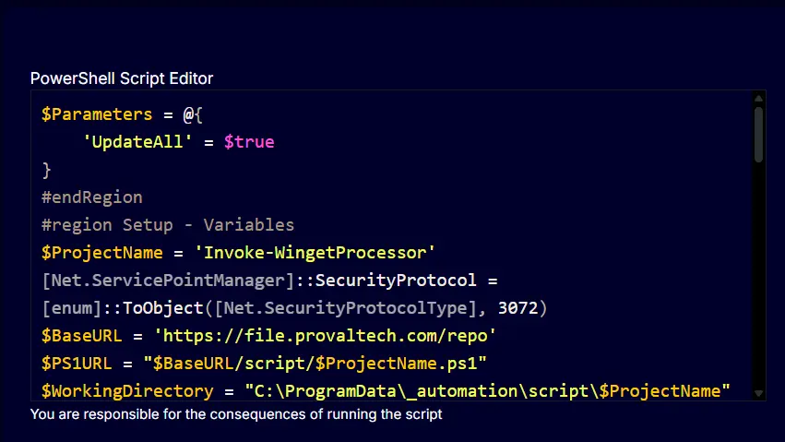Click the scrollbar up arrow
This screenshot has height=442, width=785.
(x=758, y=99)
